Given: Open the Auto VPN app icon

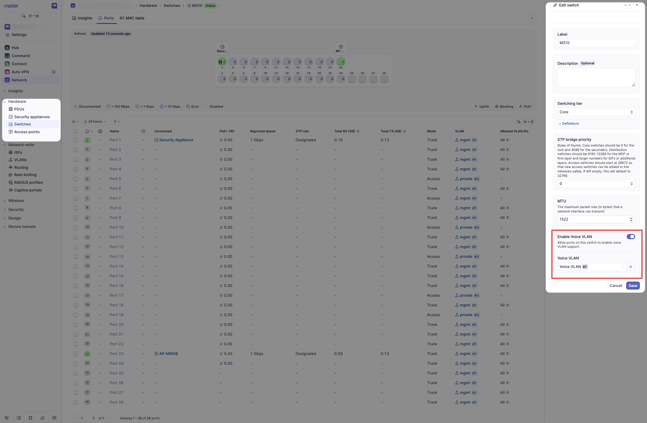Looking at the screenshot, I should coord(7,72).
